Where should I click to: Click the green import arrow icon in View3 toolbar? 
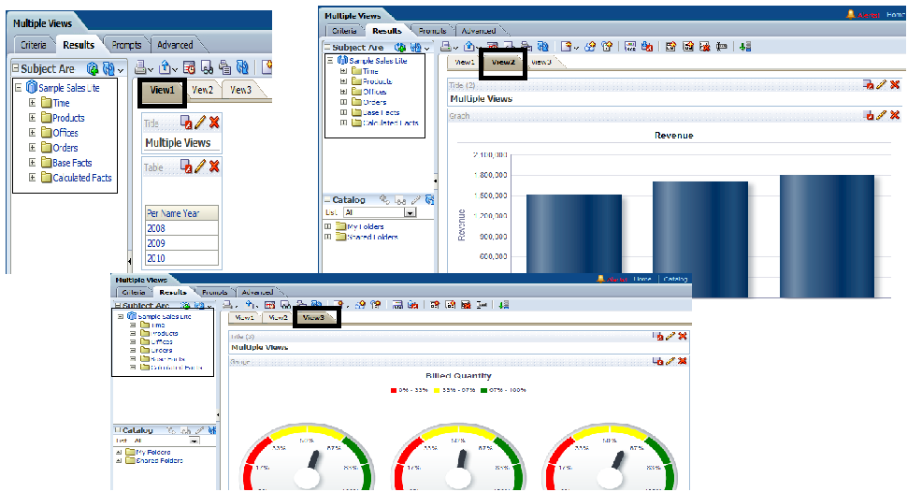(x=504, y=304)
